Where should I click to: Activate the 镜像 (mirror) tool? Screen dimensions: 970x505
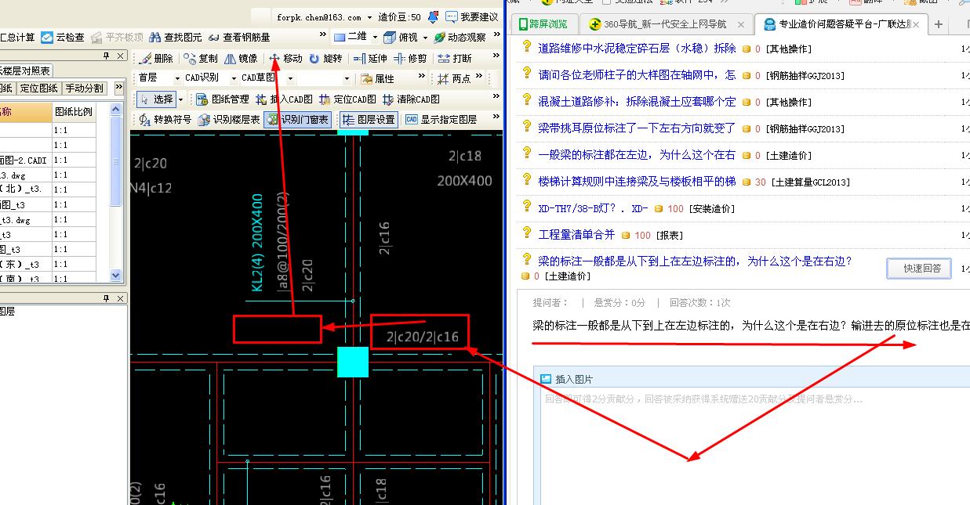(240, 59)
